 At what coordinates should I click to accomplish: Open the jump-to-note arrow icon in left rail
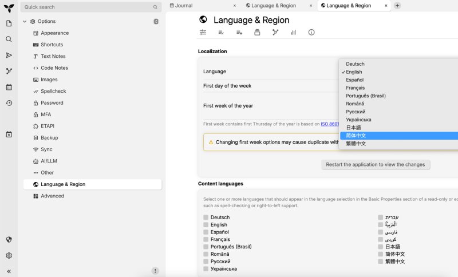point(9,55)
